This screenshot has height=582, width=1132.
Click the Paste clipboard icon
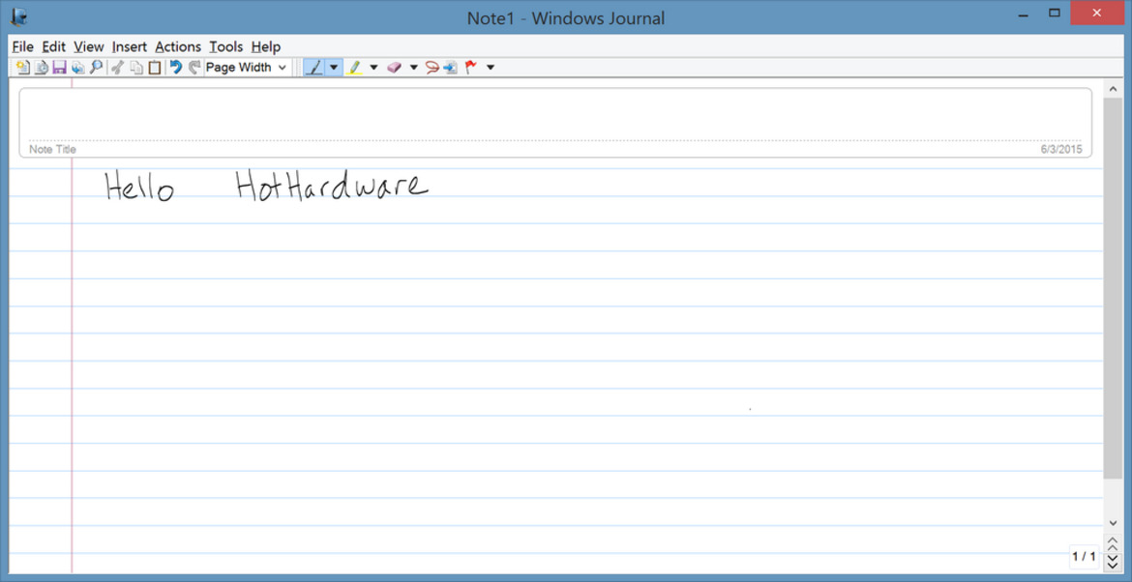(155, 68)
